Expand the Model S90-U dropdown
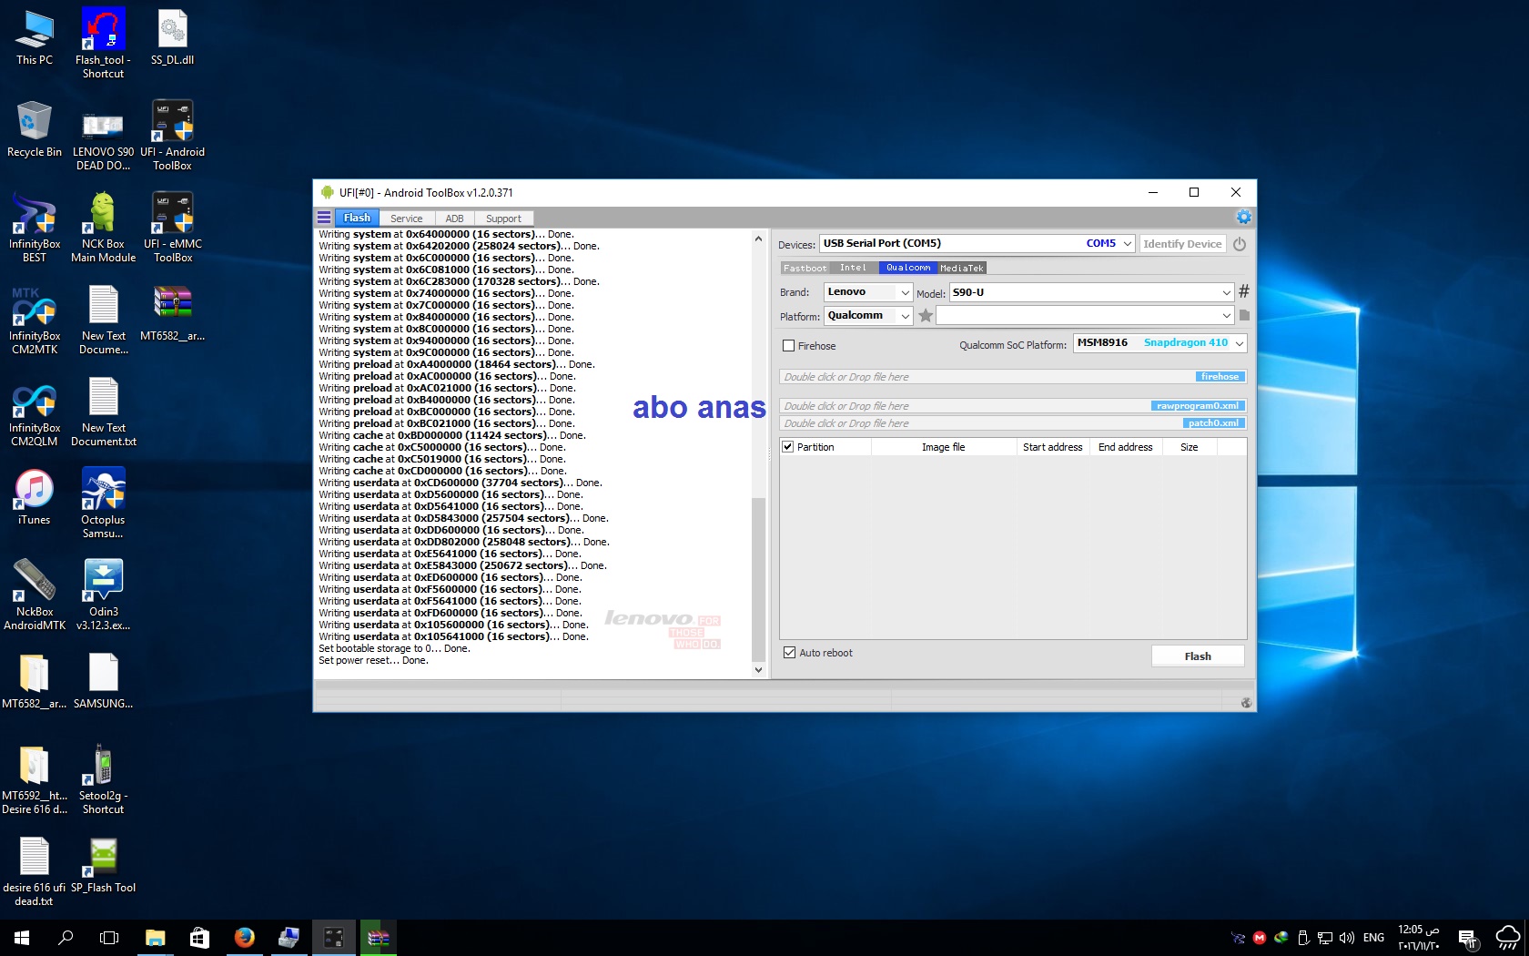The image size is (1529, 956). [1226, 292]
